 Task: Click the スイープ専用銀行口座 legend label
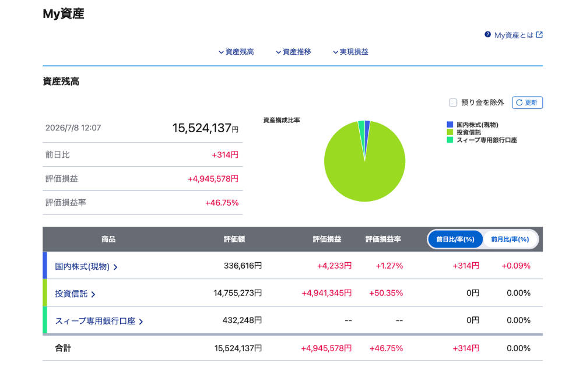tap(487, 140)
